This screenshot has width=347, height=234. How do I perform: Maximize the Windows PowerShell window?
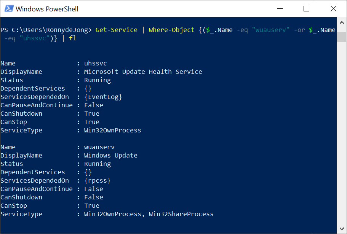tap(306, 9)
